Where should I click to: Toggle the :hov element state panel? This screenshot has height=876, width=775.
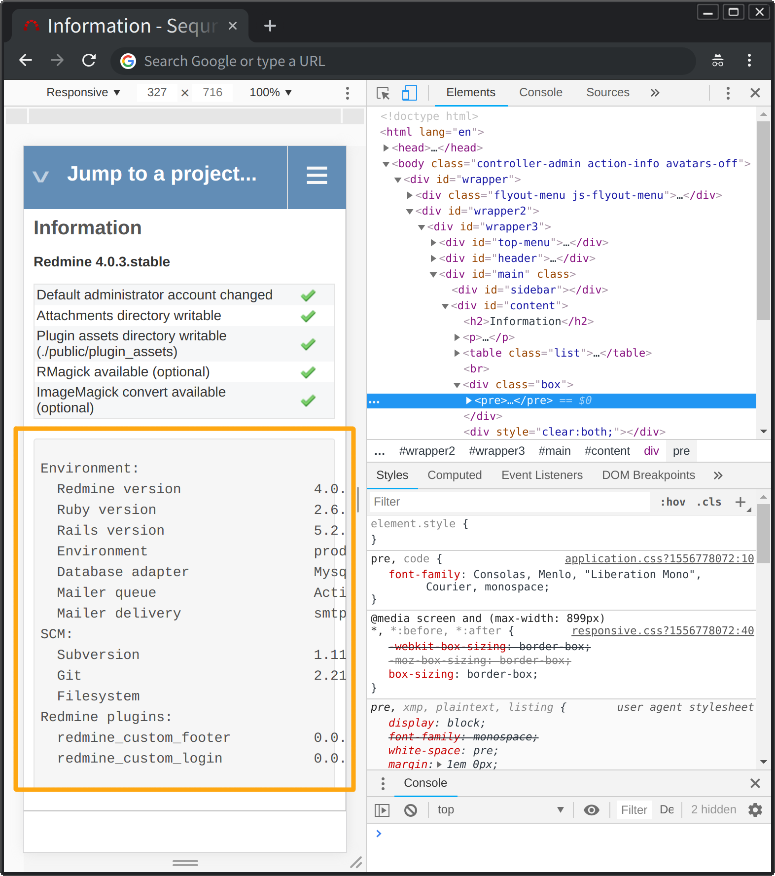click(x=673, y=502)
